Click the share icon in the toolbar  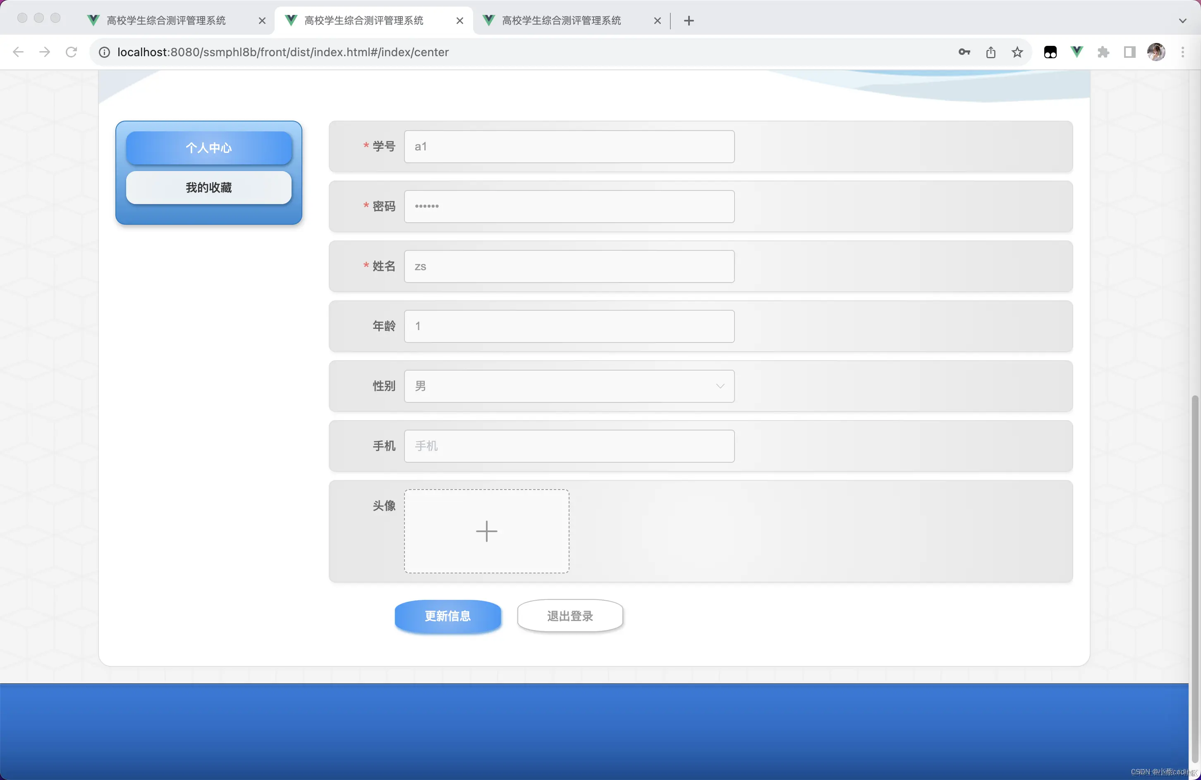[990, 52]
